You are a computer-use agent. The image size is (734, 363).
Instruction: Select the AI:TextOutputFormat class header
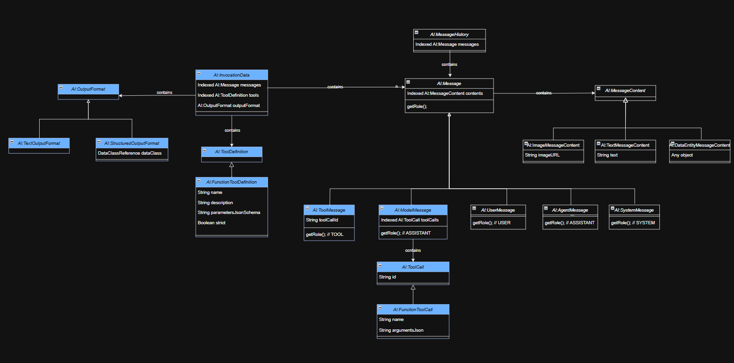[39, 143]
